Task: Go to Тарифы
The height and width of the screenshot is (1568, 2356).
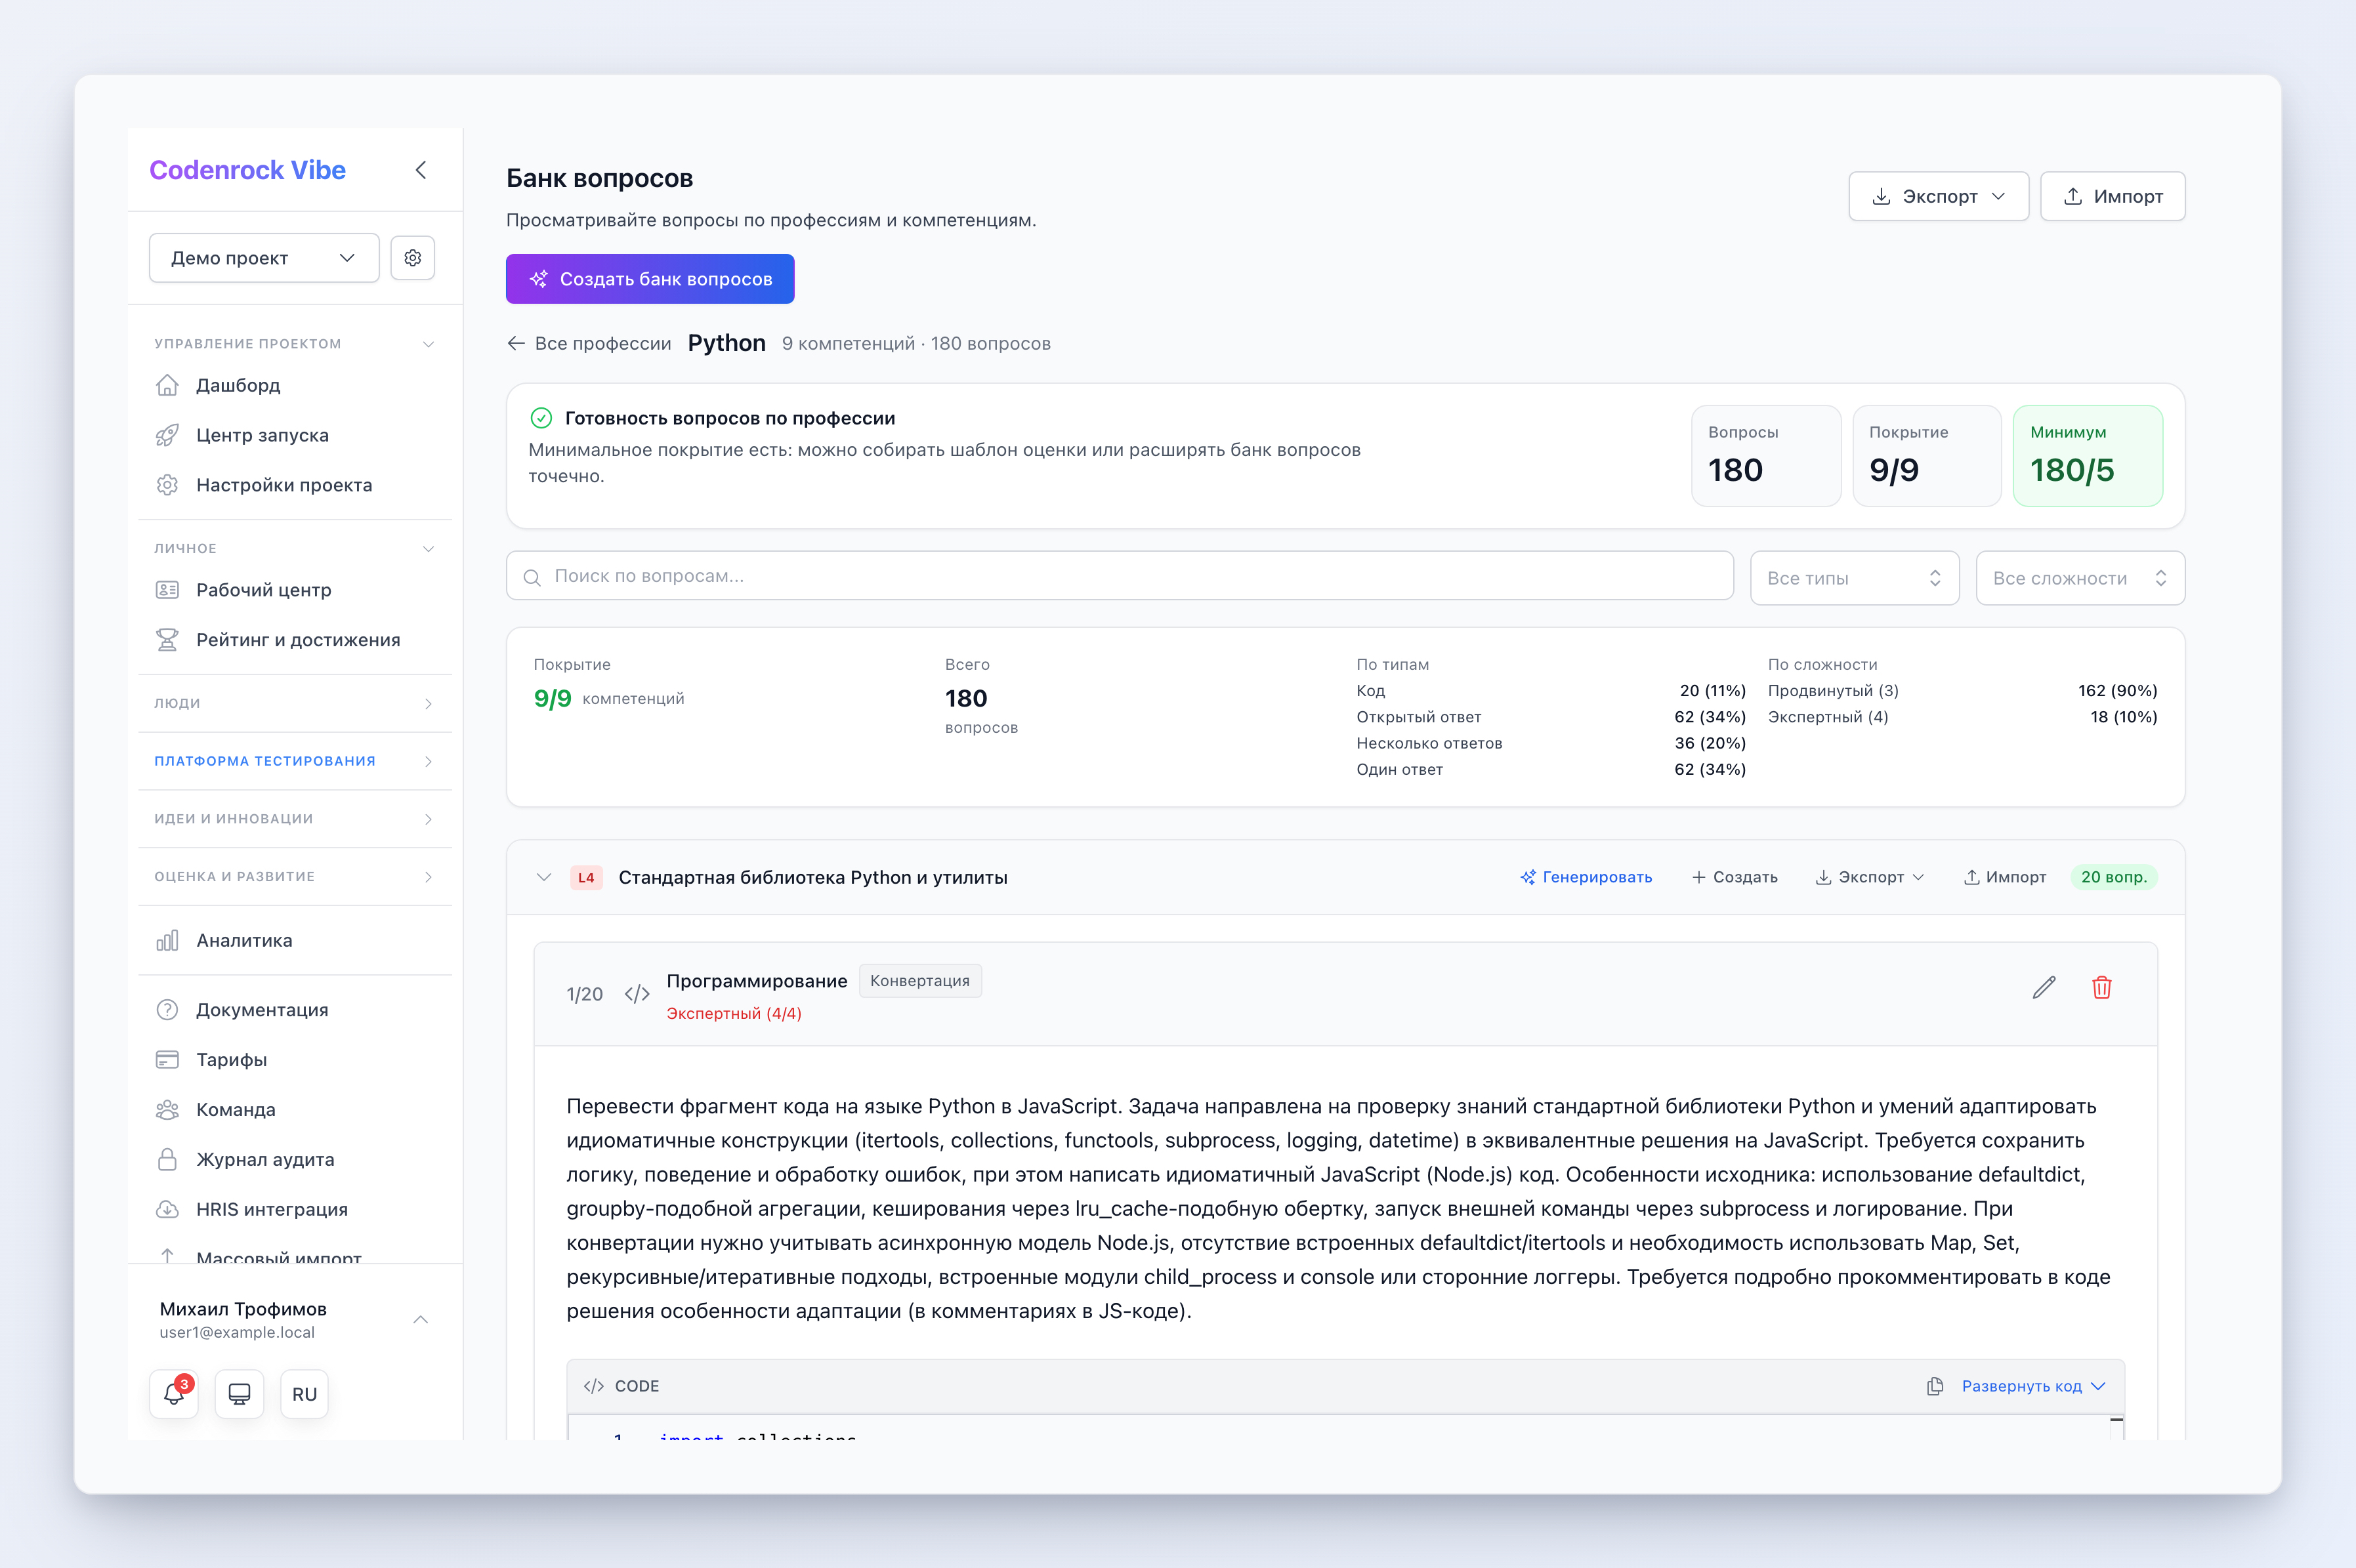Action: (x=231, y=1060)
